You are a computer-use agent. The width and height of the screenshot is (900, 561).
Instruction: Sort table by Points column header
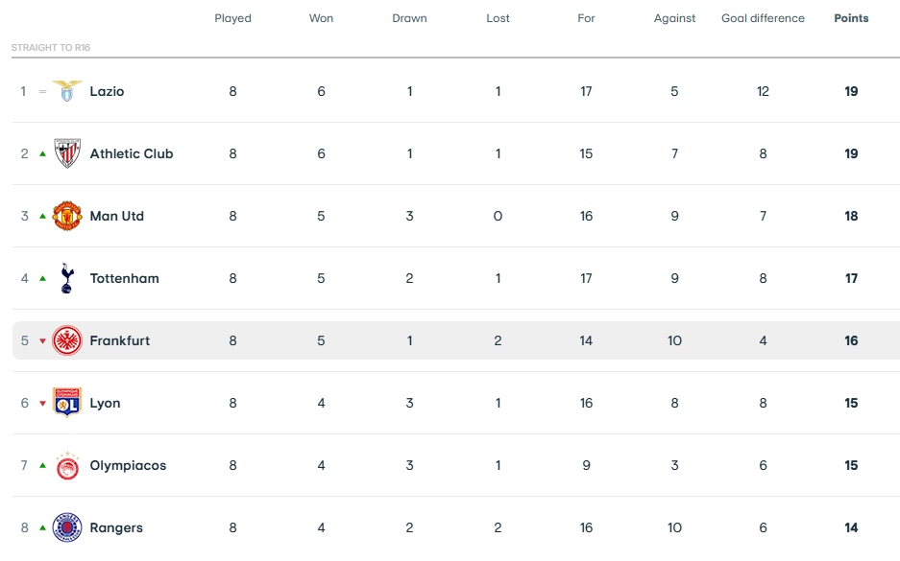click(x=851, y=18)
